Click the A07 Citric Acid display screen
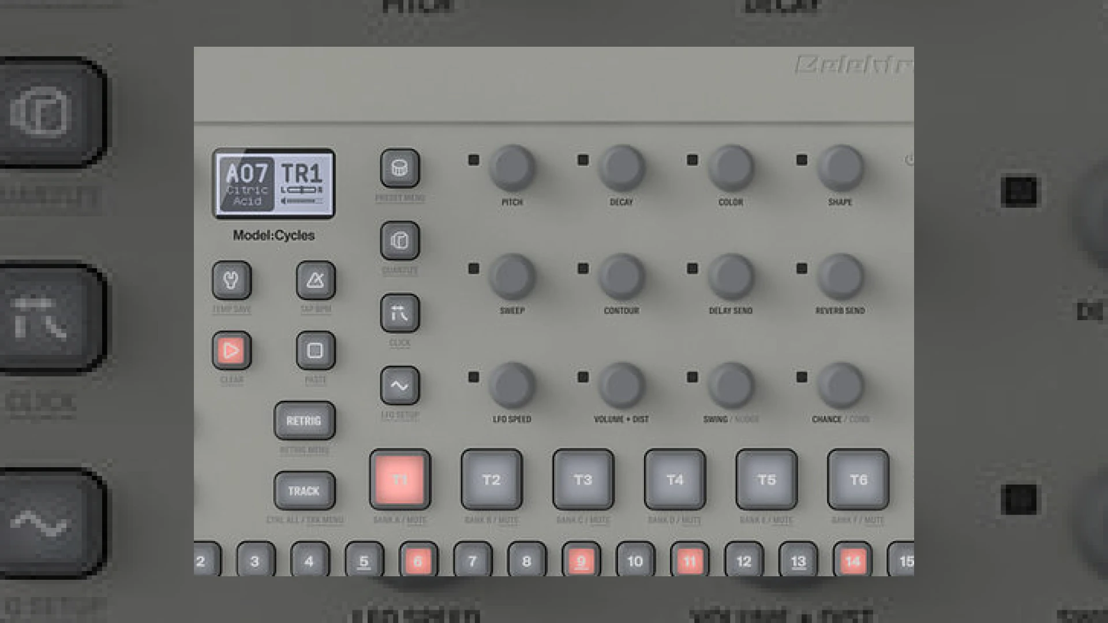This screenshot has height=623, width=1108. pos(274,184)
